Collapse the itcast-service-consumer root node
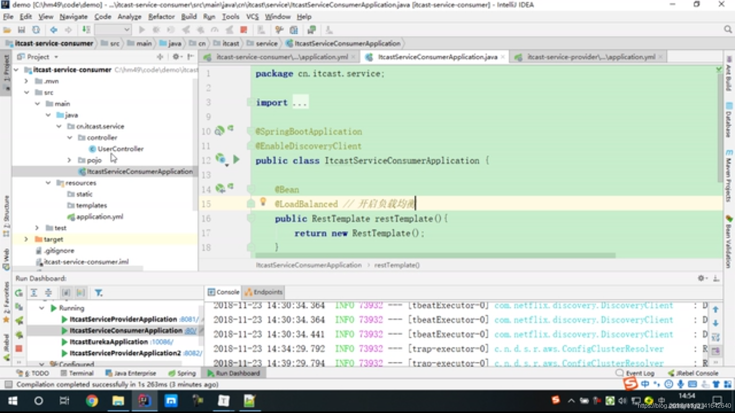 (x=16, y=70)
